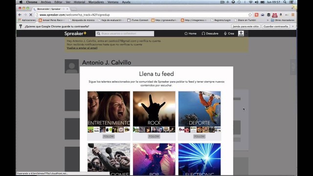This screenshot has width=313, height=176.
Task: Open the Búsqueda de música bookmark
Action: point(82,20)
